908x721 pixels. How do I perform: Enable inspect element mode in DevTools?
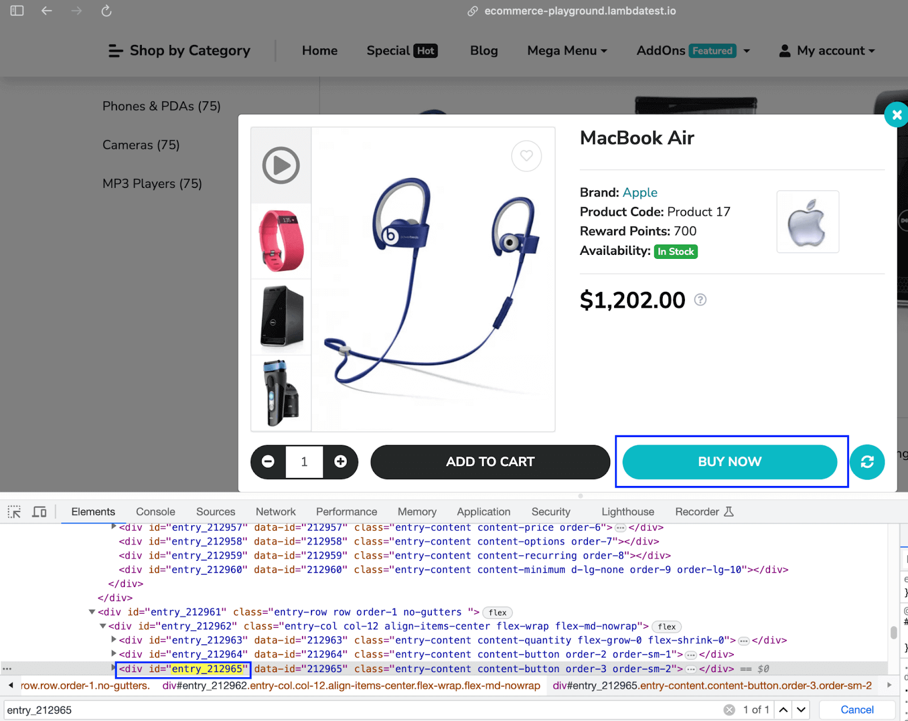click(x=14, y=512)
